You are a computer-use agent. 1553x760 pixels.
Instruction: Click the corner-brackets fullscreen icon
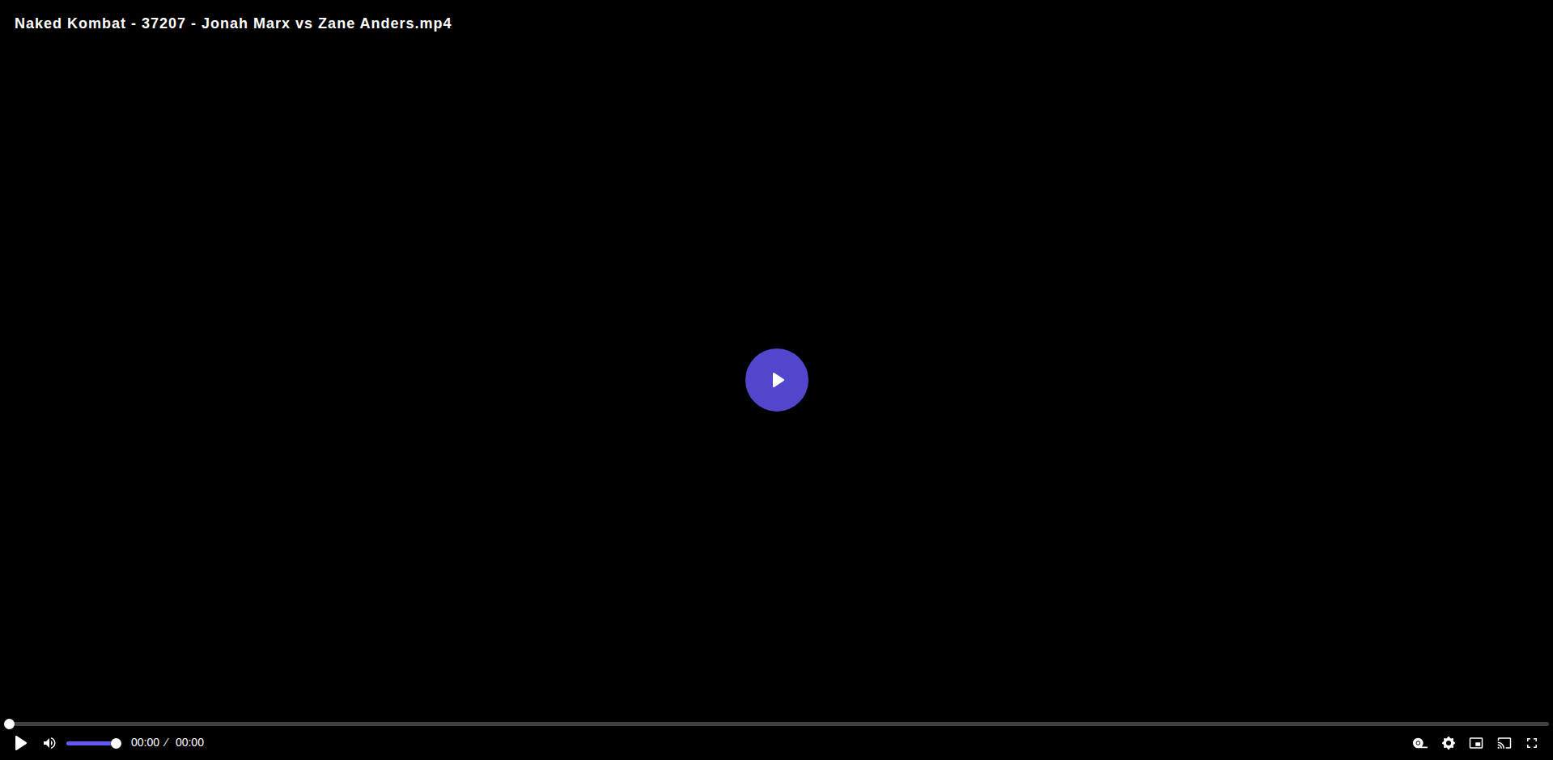1532,743
